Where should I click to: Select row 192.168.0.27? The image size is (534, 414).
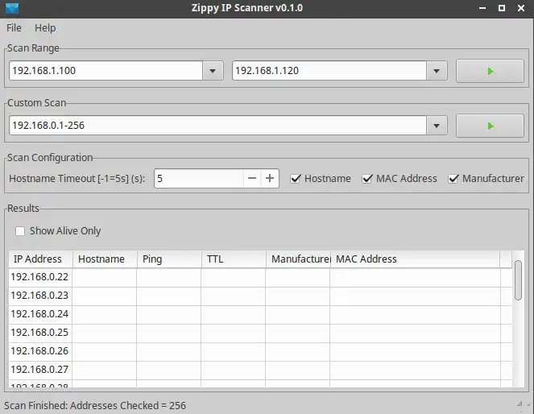click(260, 370)
